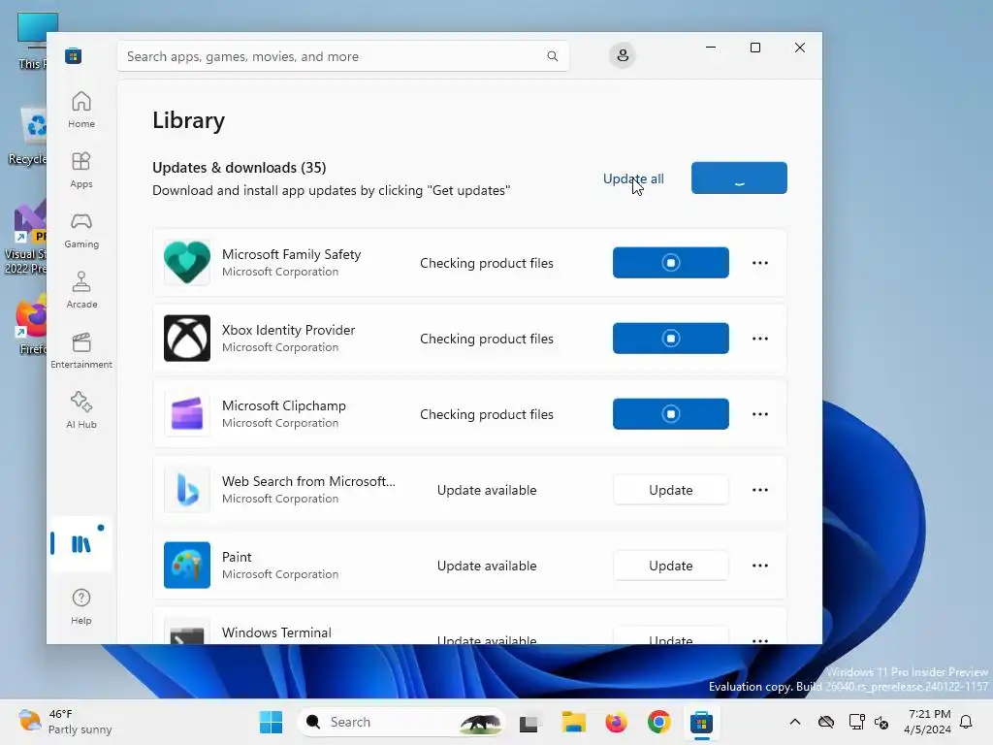Screen dimensions: 993x745
Task: Open the weather widget in the taskbar
Action: point(65,722)
